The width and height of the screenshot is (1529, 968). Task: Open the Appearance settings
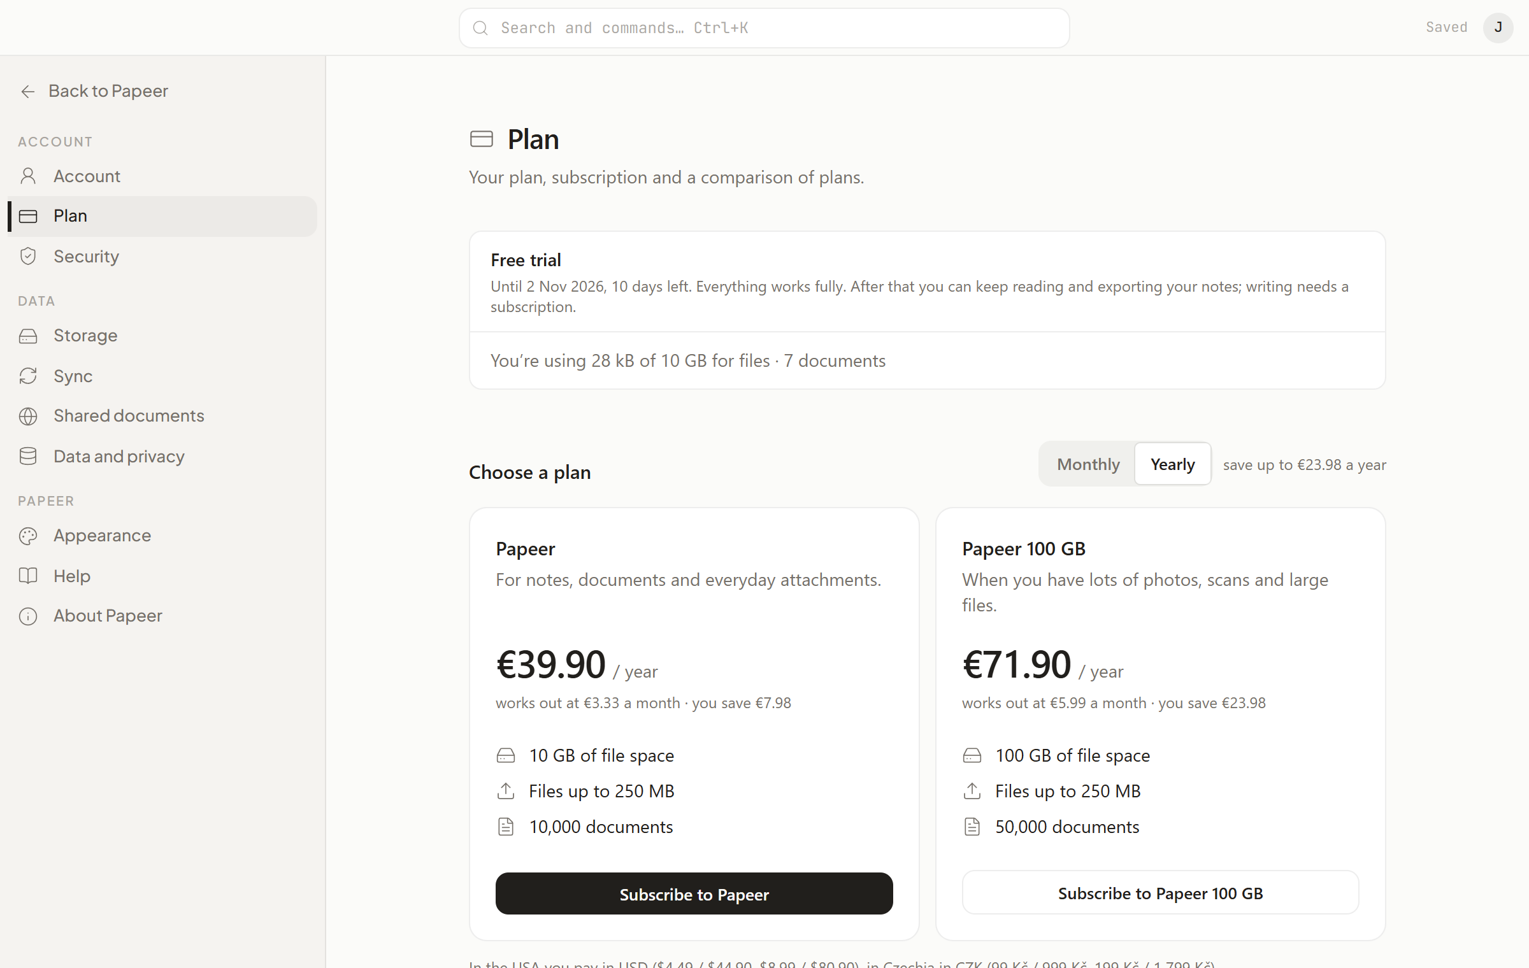162,536
